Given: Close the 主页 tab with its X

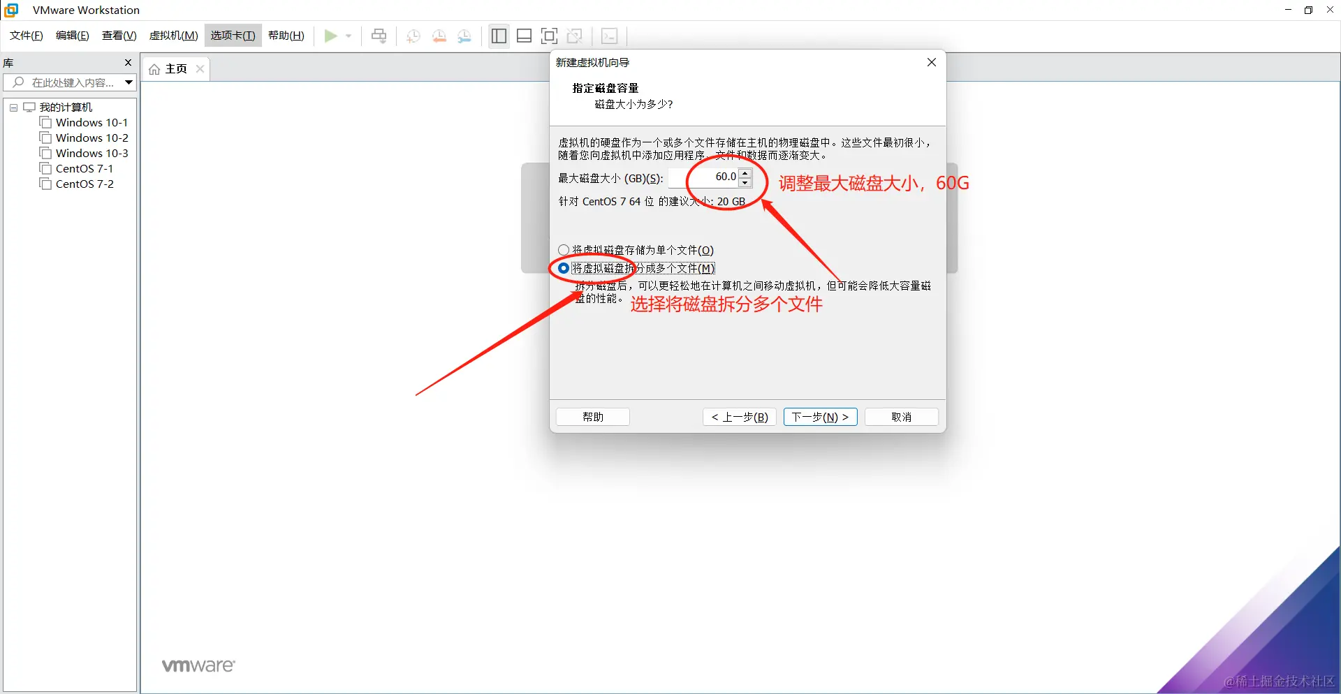Looking at the screenshot, I should (200, 68).
